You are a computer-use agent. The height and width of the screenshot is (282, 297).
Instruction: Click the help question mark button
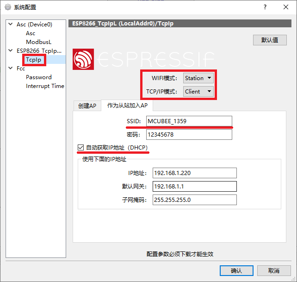point(265,7)
